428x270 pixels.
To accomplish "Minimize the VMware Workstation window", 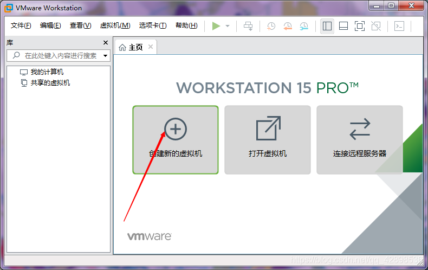I will tap(377, 6).
